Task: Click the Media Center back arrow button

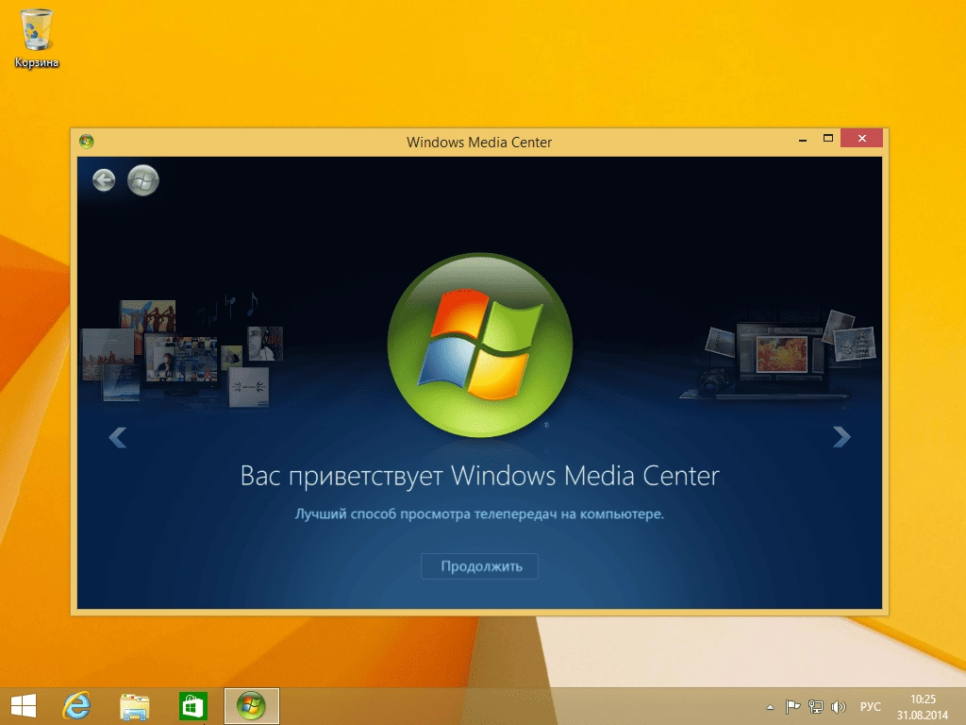Action: coord(104,180)
